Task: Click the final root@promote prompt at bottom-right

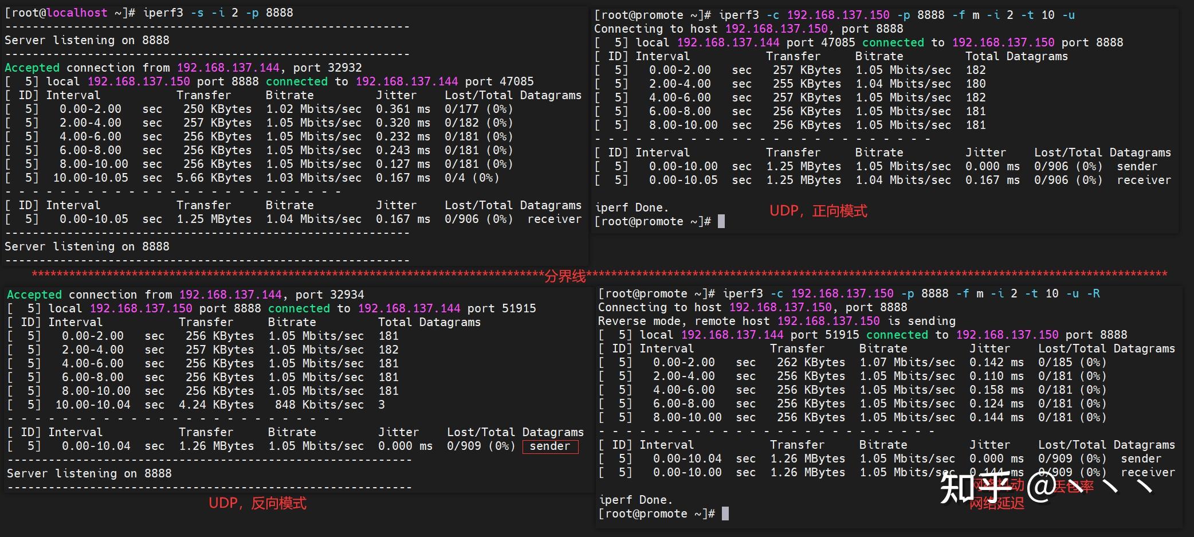Action: 657,514
